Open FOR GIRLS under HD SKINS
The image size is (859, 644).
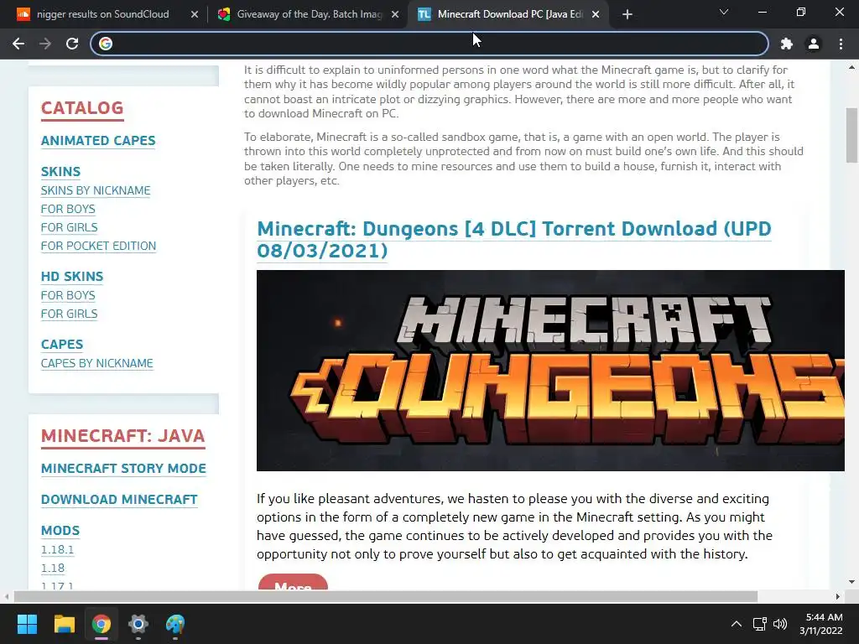coord(69,314)
